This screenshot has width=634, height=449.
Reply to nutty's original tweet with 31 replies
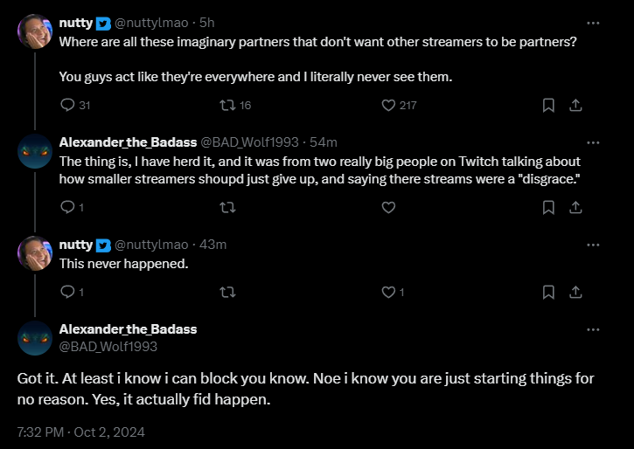68,106
